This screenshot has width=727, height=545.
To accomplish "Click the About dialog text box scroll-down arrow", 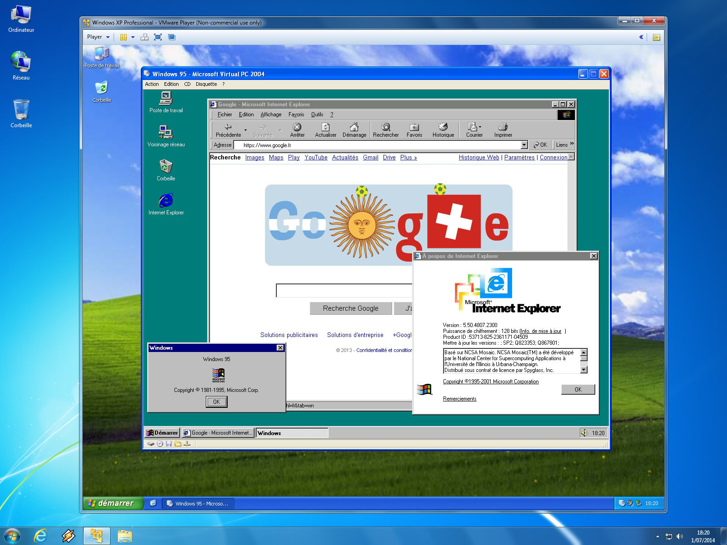I will (x=584, y=370).
